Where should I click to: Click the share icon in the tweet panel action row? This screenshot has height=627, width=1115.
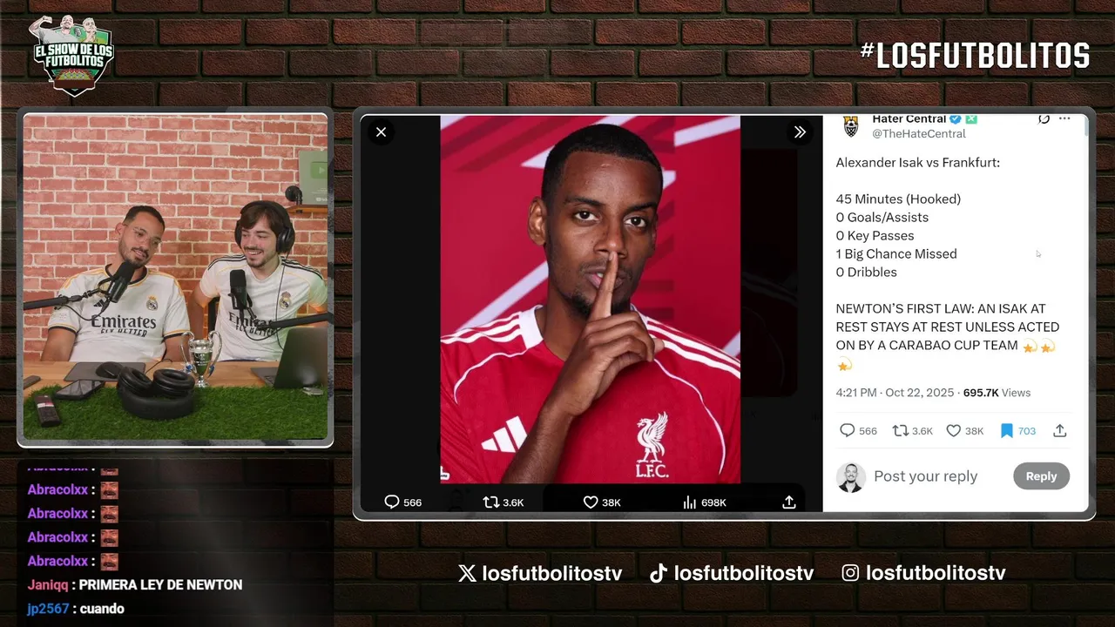(1060, 430)
